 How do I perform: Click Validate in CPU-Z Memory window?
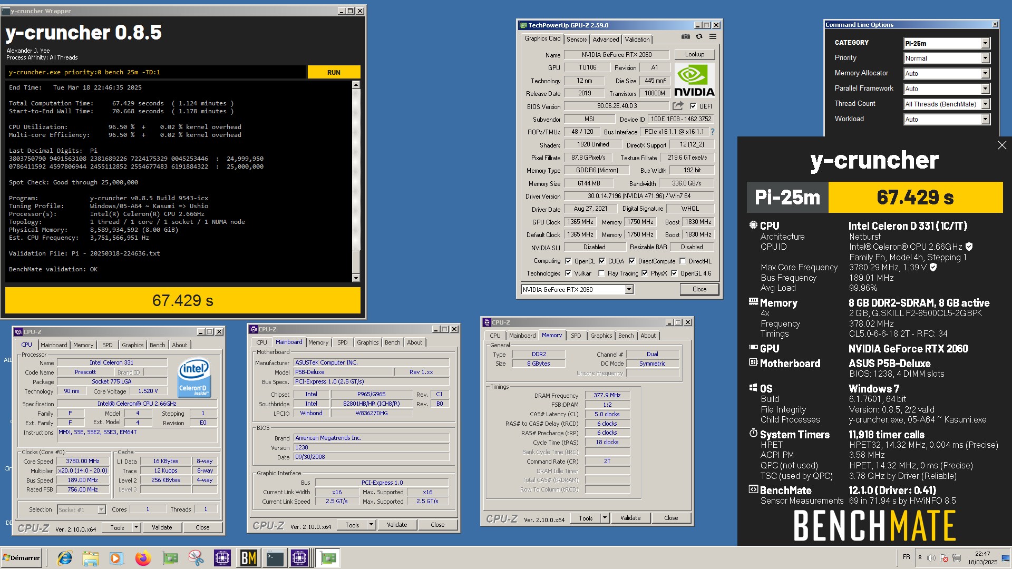(x=630, y=518)
